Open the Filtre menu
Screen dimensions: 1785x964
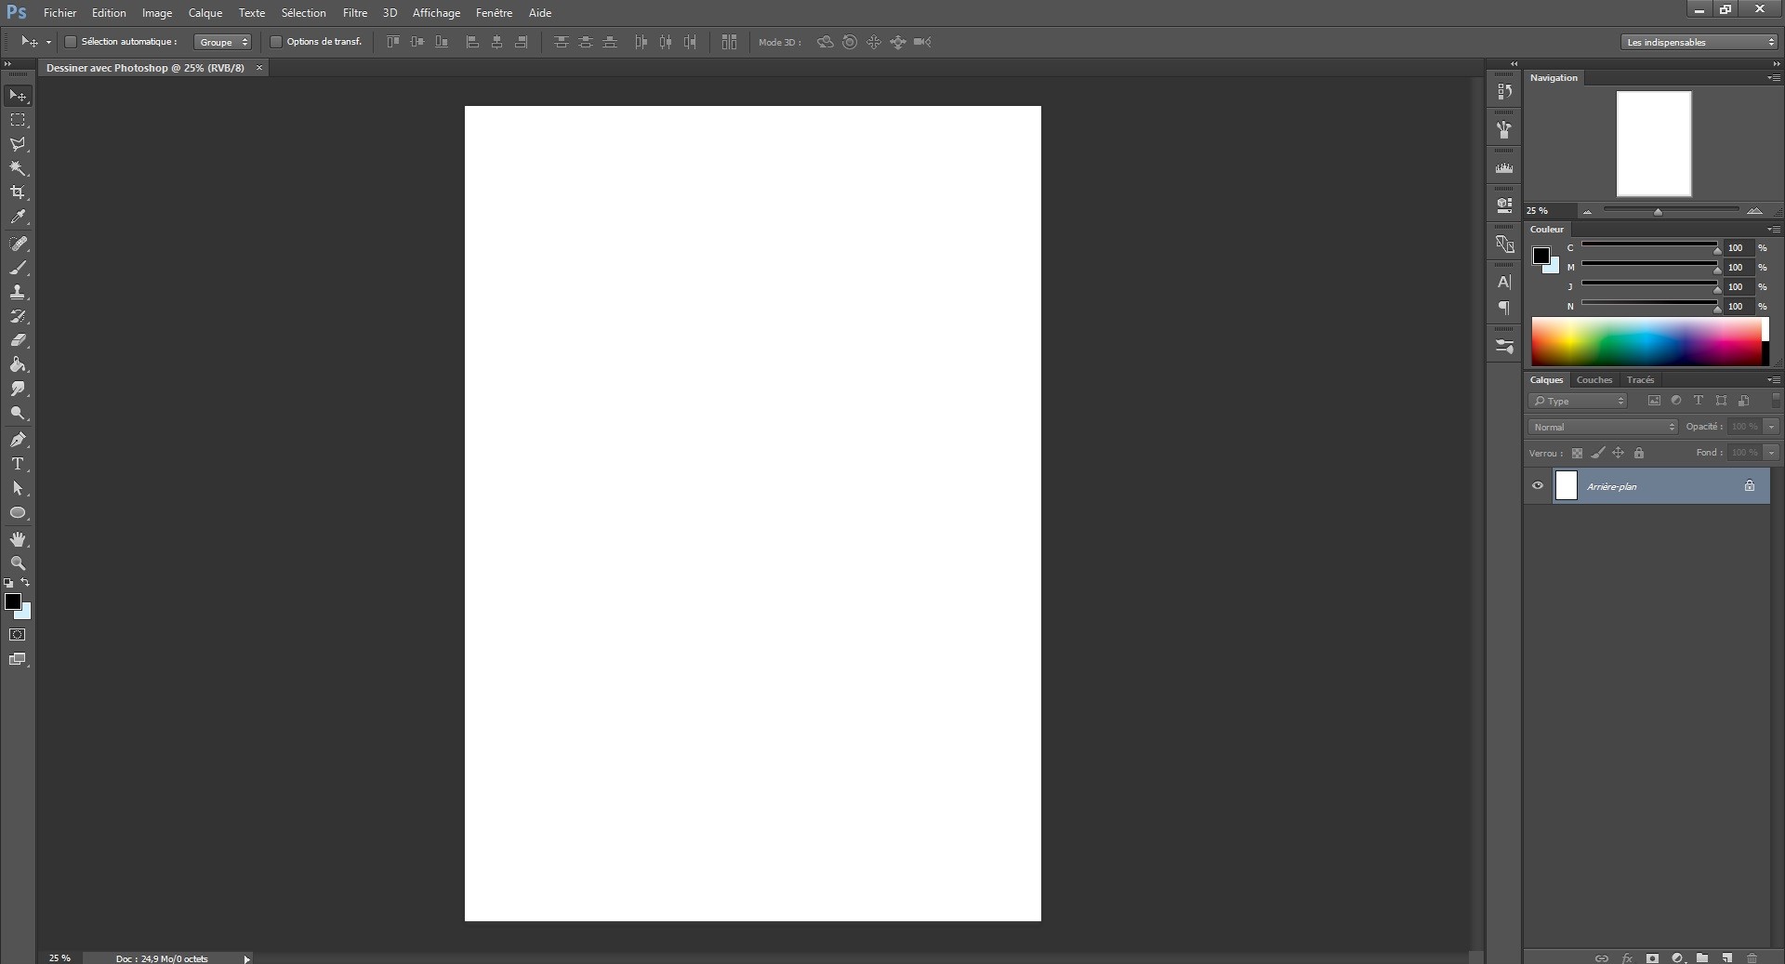pos(353,12)
